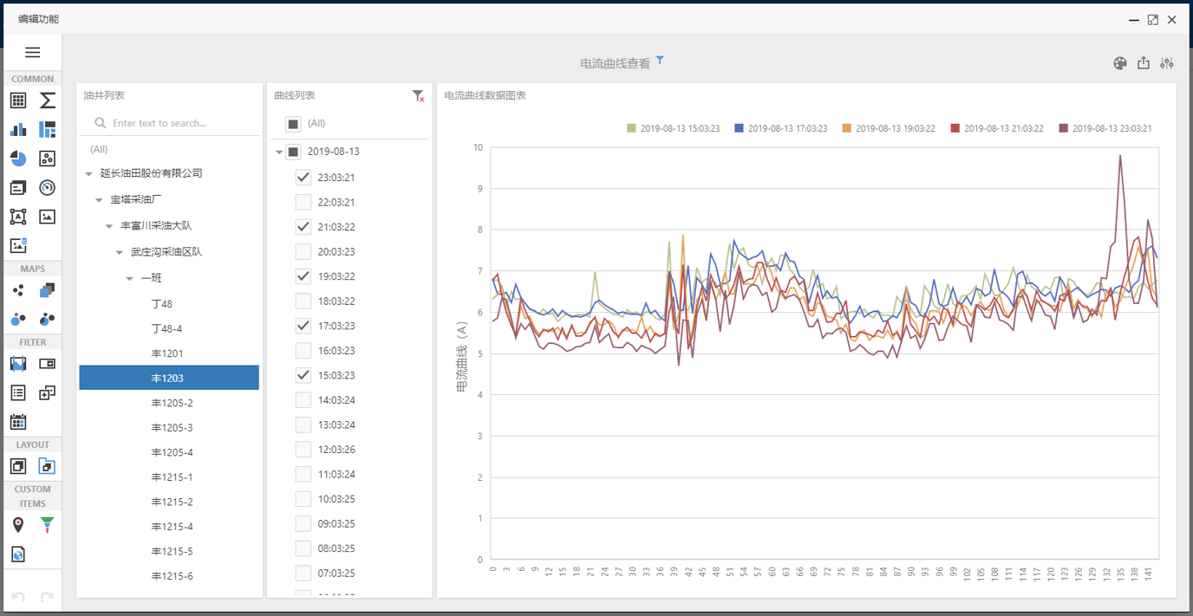Add a Scatter Chart item
This screenshot has width=1193, height=616.
tap(48, 159)
